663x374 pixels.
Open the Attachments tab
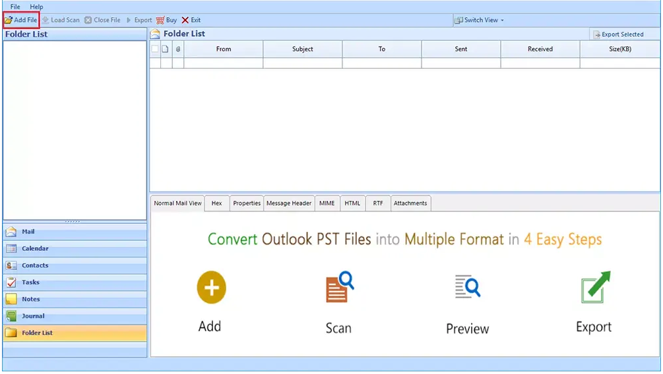[x=410, y=203]
